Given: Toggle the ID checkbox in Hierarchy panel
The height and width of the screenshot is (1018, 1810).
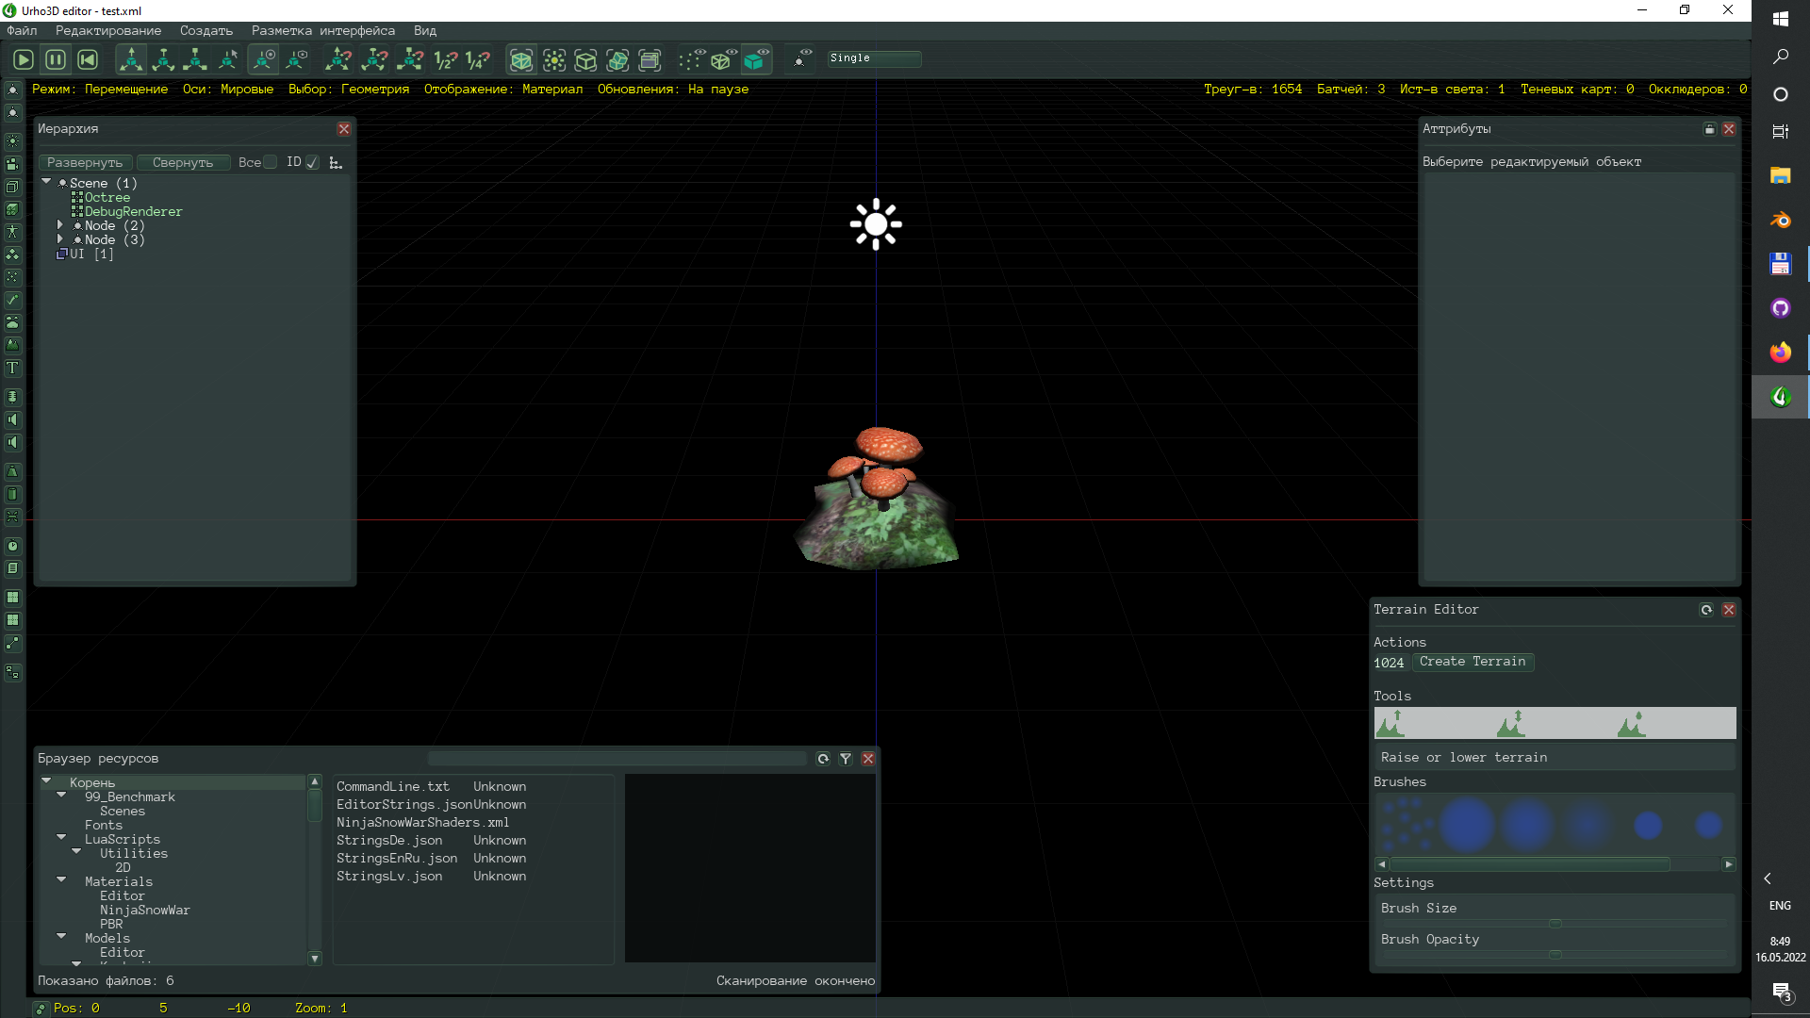Looking at the screenshot, I should pyautogui.click(x=312, y=162).
